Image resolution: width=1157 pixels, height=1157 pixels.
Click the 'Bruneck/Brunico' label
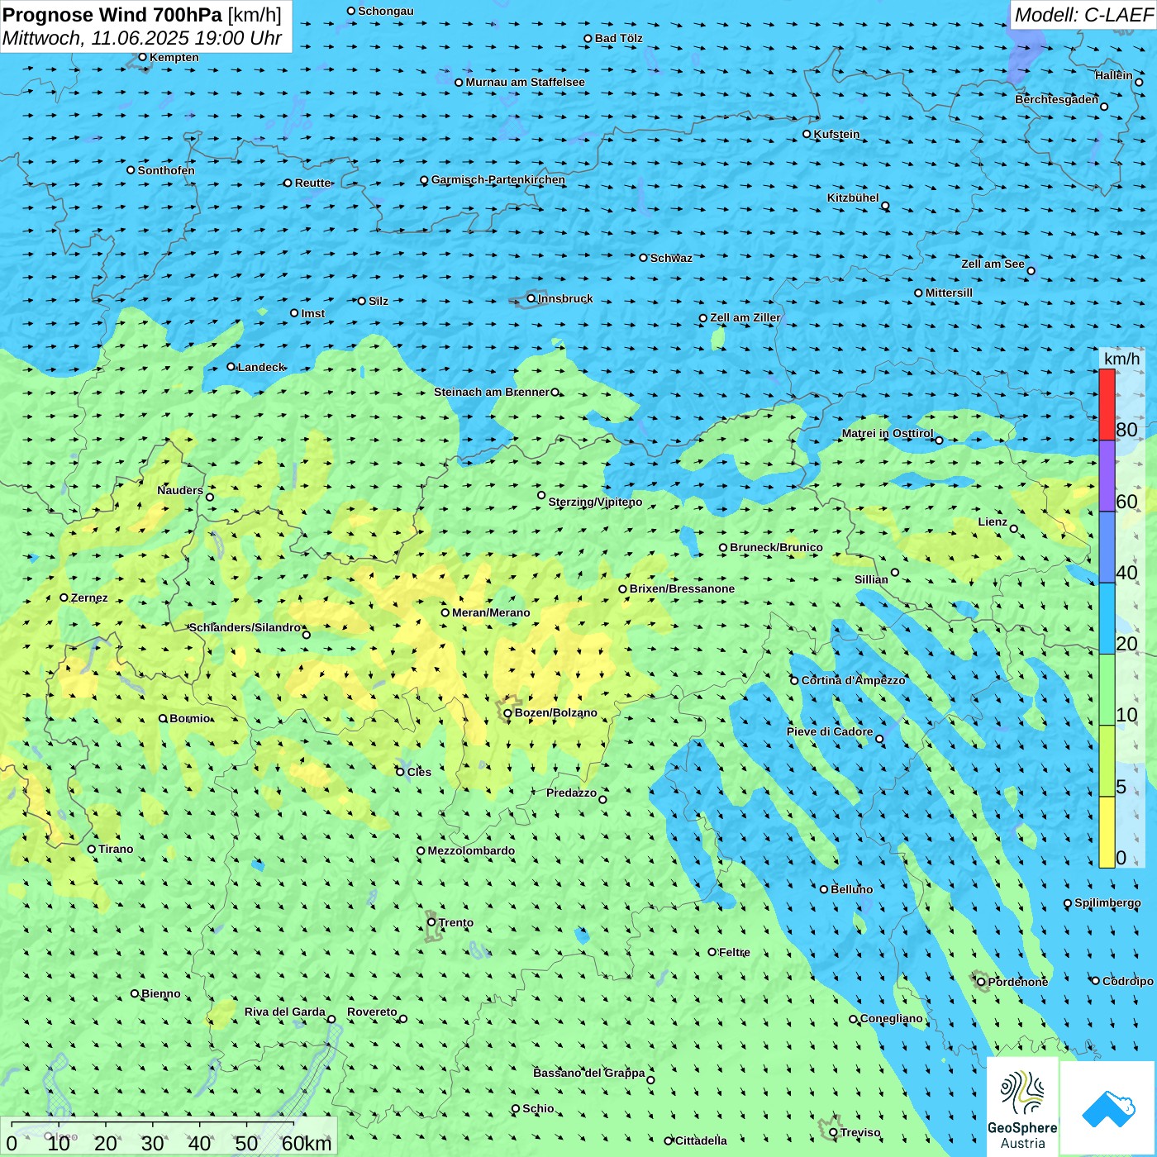pos(776,547)
